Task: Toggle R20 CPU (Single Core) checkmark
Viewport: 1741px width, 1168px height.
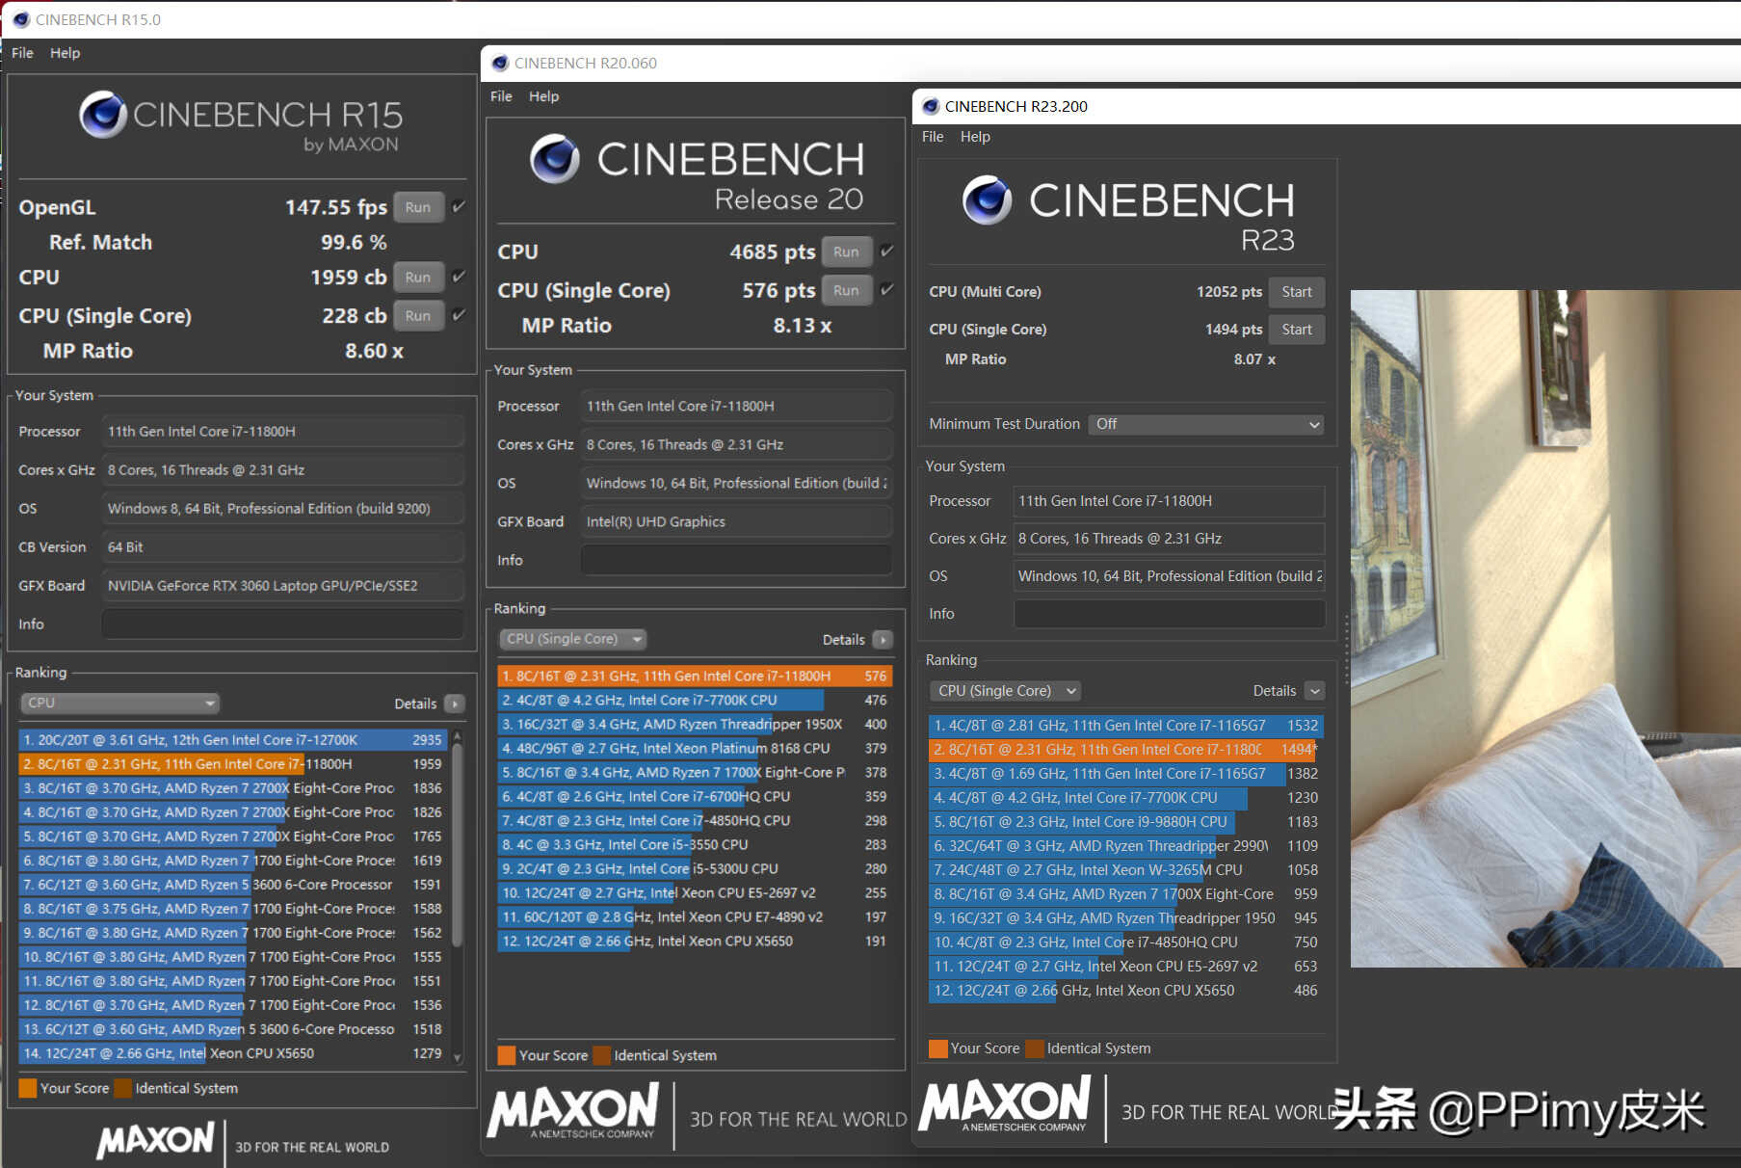Action: click(887, 290)
